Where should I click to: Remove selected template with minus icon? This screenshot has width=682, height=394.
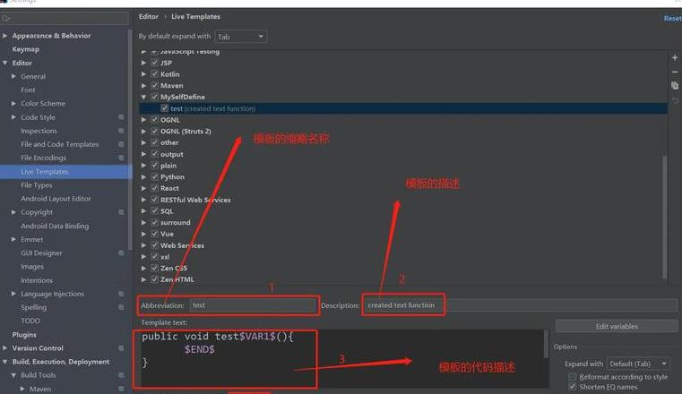click(675, 72)
